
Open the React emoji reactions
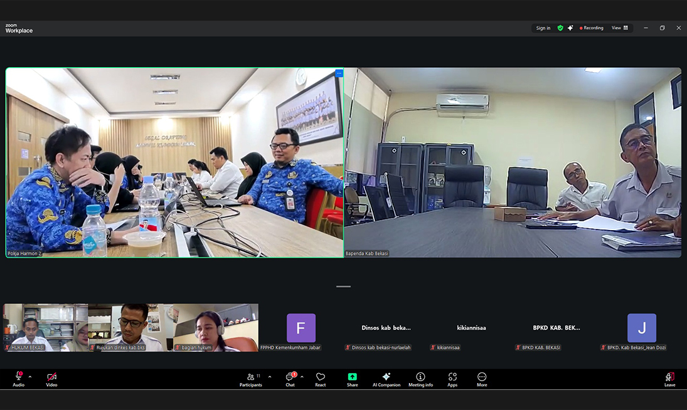[x=320, y=379]
